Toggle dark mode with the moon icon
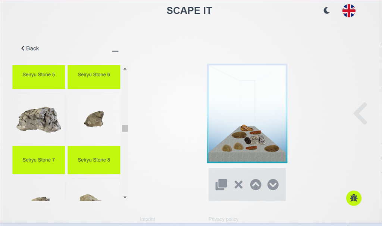This screenshot has width=382, height=226. pyautogui.click(x=327, y=10)
